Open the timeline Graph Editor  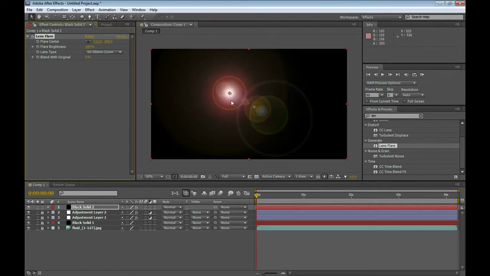point(247,193)
